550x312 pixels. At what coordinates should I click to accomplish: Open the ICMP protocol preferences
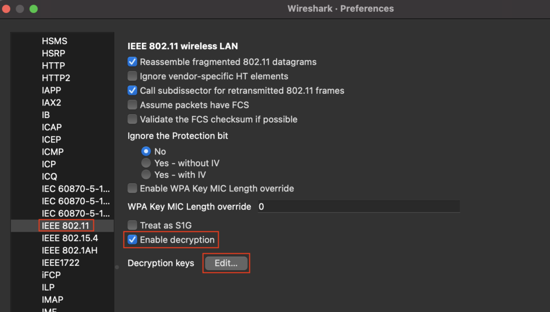click(x=53, y=152)
